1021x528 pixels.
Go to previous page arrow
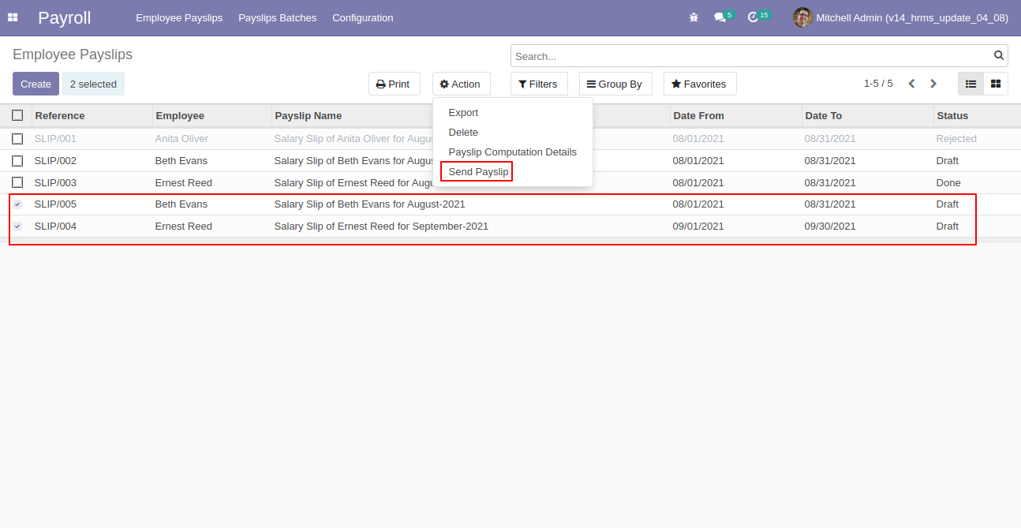pyautogui.click(x=911, y=84)
